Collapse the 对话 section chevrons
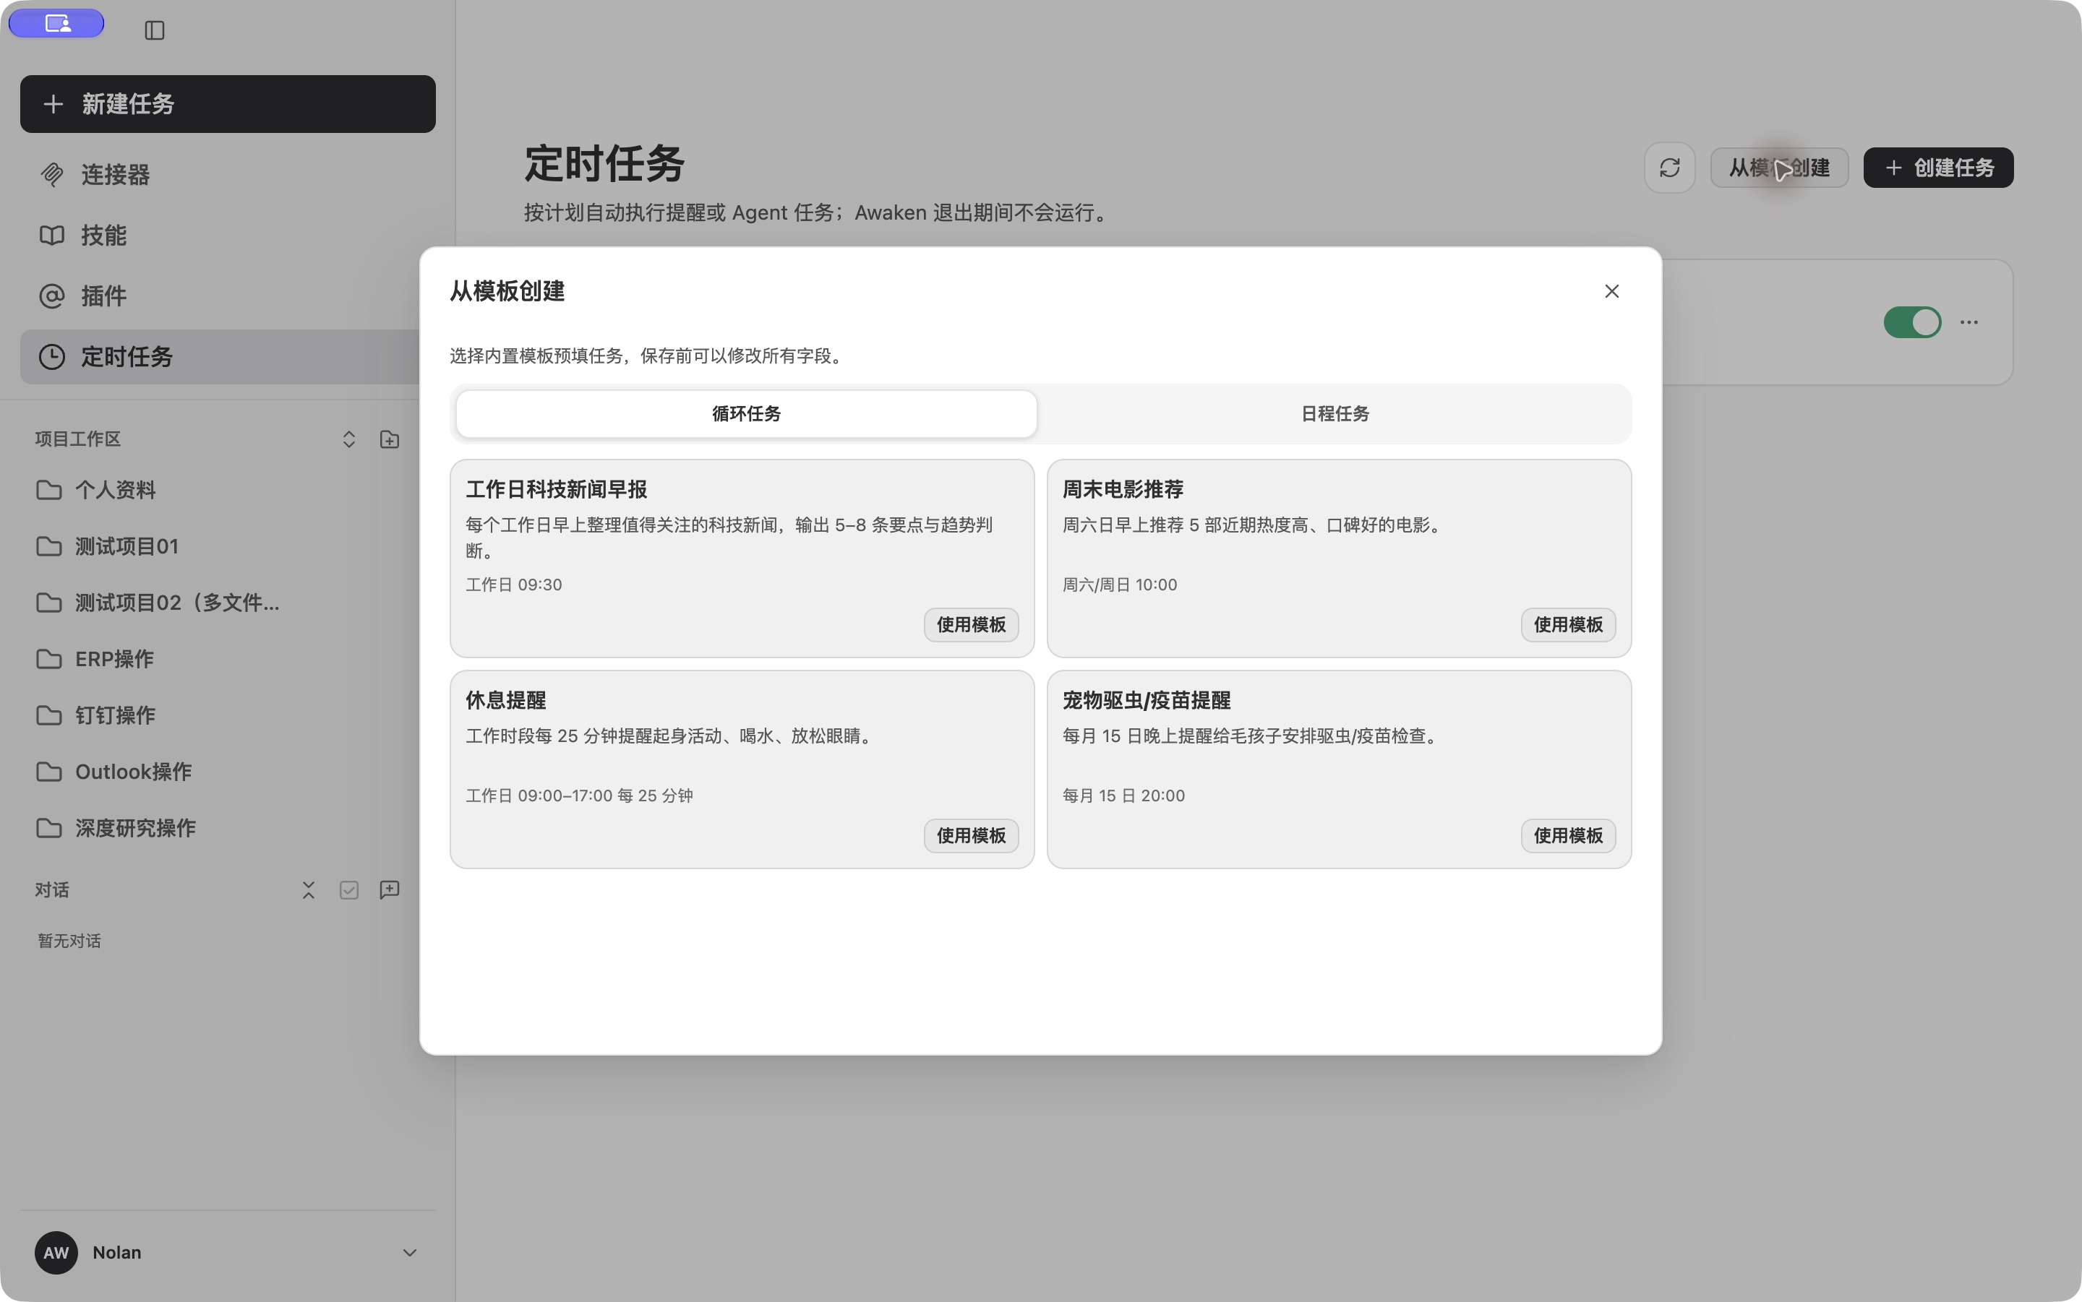The height and width of the screenshot is (1302, 2082). click(309, 889)
